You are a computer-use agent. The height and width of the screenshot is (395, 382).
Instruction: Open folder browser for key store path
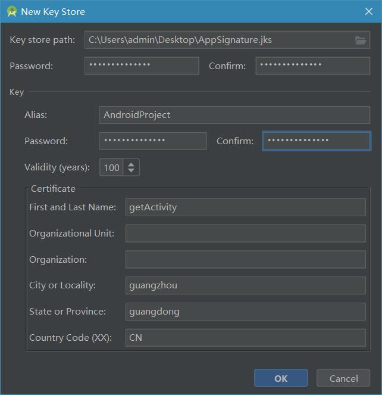(361, 40)
